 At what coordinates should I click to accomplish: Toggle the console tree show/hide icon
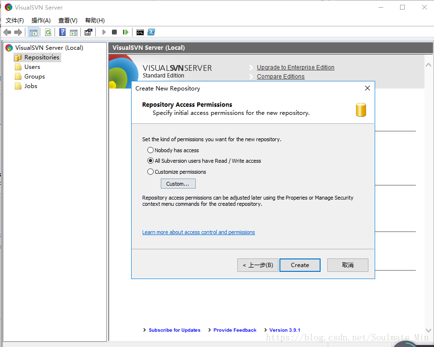coord(33,33)
